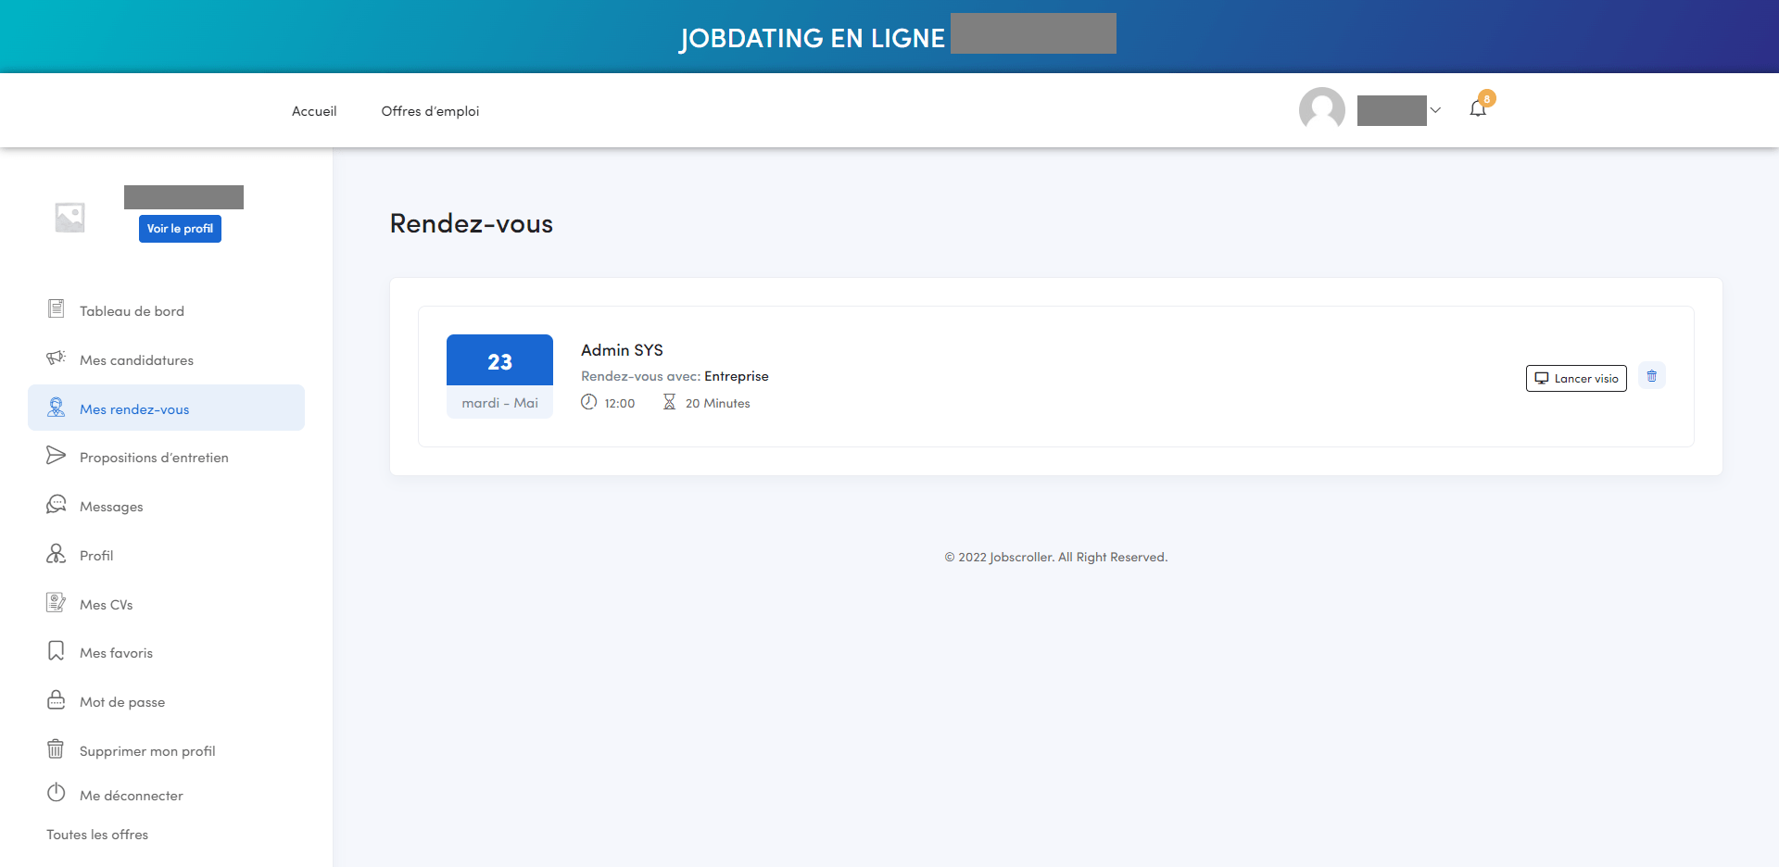Select Mes rendez-vous in the sidebar

[x=134, y=409]
